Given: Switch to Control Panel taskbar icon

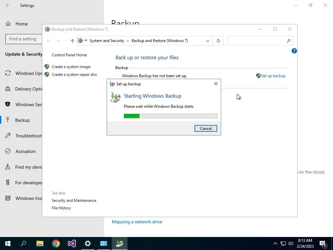Looking at the screenshot, I should pos(104,243).
